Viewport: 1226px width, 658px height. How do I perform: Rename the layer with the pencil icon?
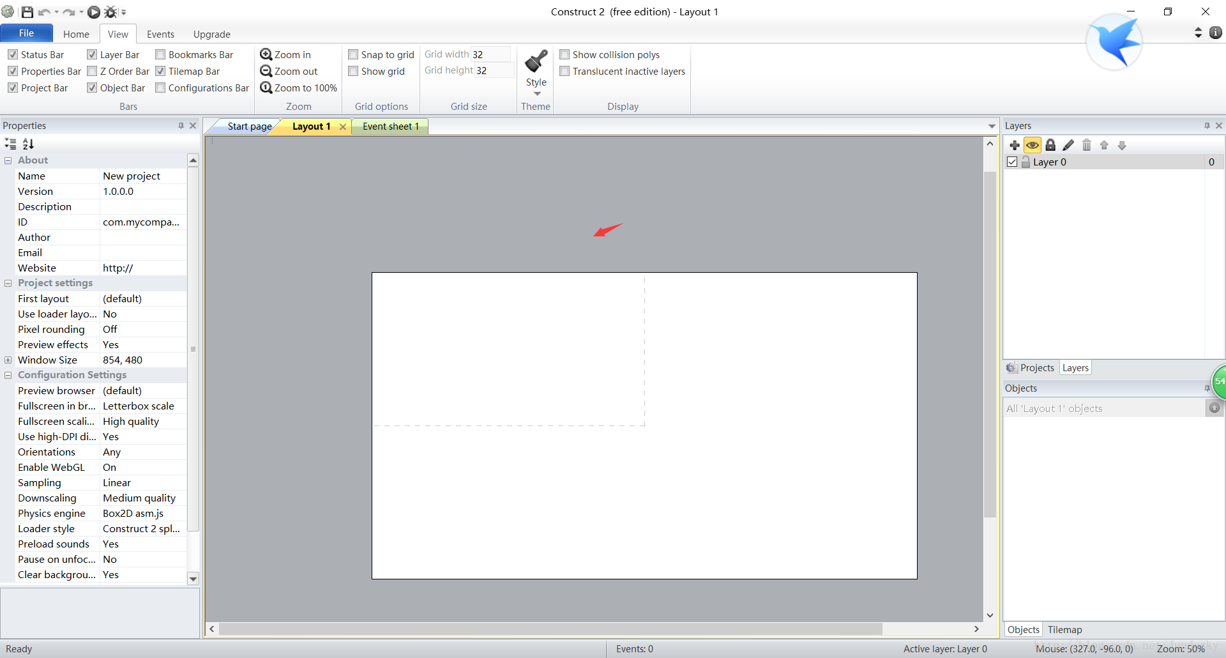[1068, 145]
